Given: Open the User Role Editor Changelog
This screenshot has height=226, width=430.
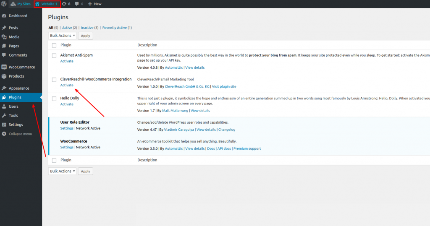Looking at the screenshot, I should point(226,129).
